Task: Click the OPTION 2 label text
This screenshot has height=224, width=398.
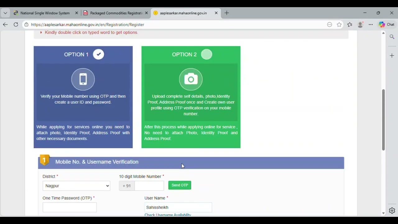Action: (x=184, y=54)
